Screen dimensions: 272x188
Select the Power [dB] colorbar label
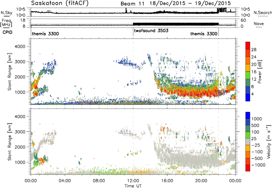[x=260, y=72]
